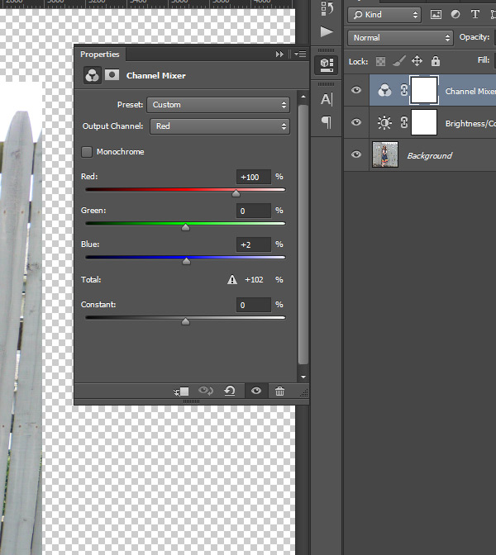Open the Preset dropdown set to Custom

217,105
